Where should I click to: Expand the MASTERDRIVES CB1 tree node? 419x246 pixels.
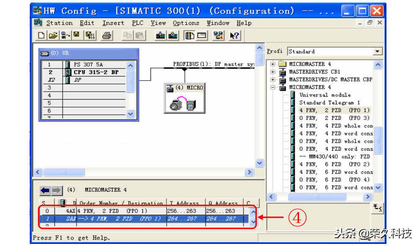pyautogui.click(x=273, y=72)
